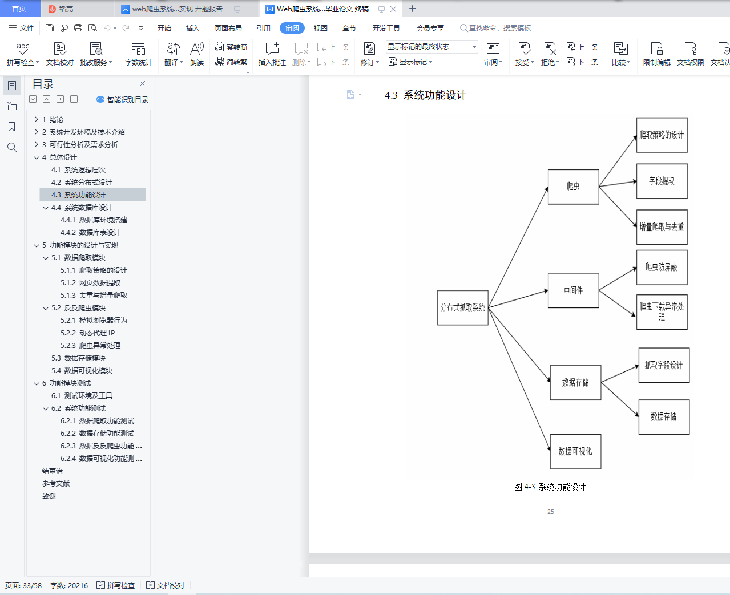Screen dimensions: 730x595
Task: Open the 显示标记 dropdown
Action: 410,62
